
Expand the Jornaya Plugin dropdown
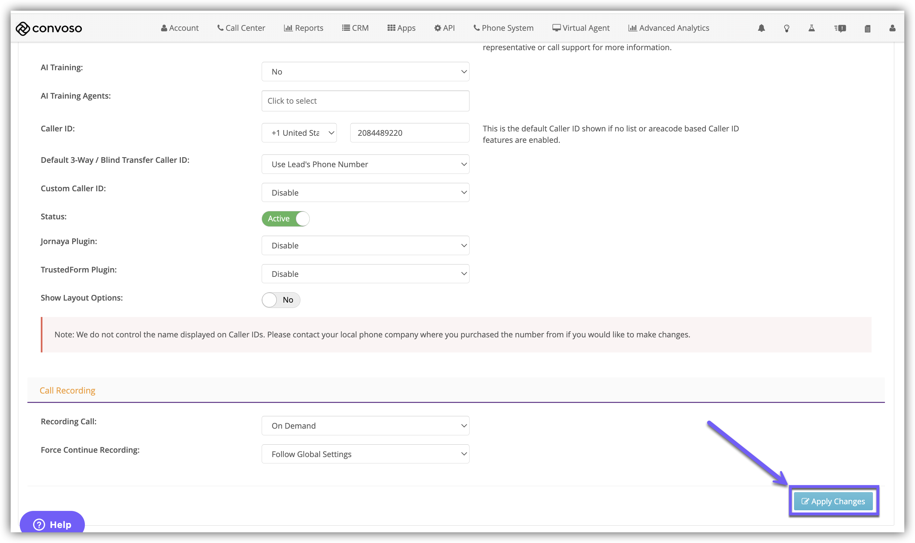coord(365,245)
